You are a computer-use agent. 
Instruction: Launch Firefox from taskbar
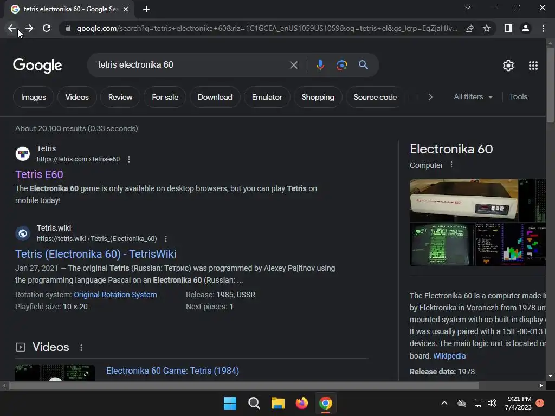[x=301, y=403]
